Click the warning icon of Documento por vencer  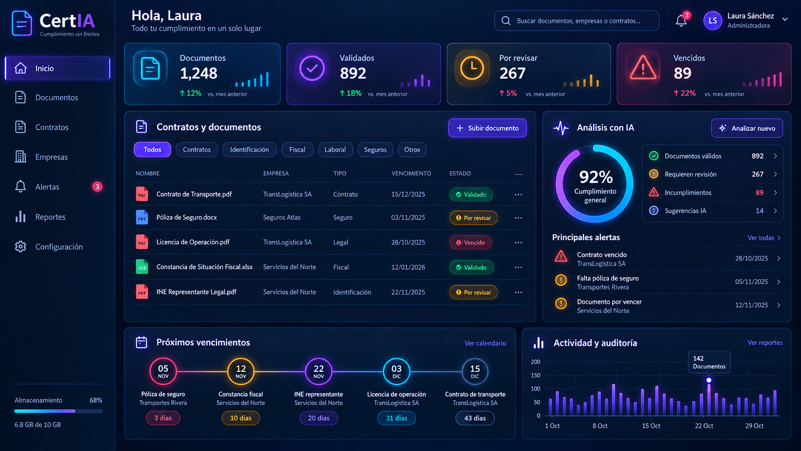[x=561, y=303]
